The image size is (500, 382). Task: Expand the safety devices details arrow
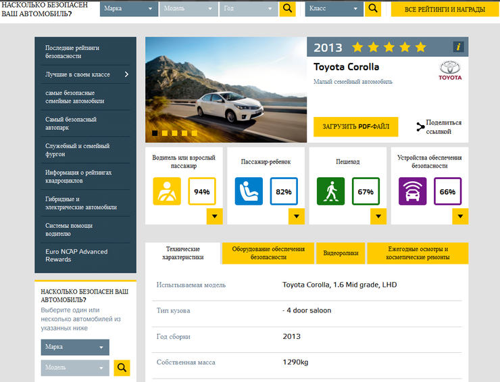[460, 216]
